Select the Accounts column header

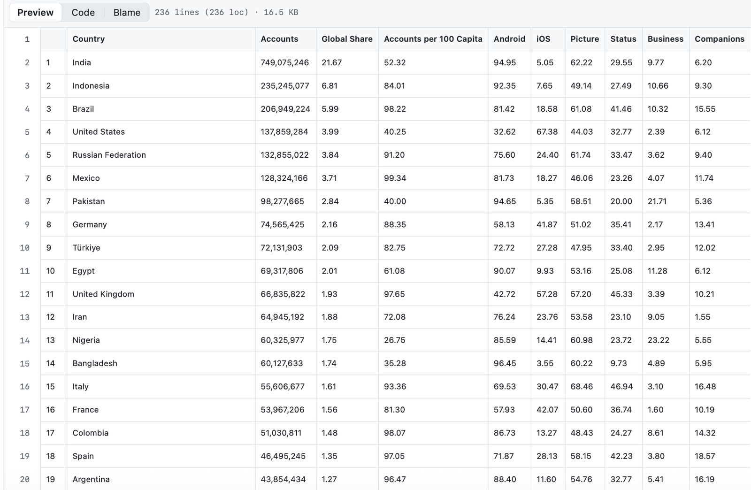click(x=285, y=39)
